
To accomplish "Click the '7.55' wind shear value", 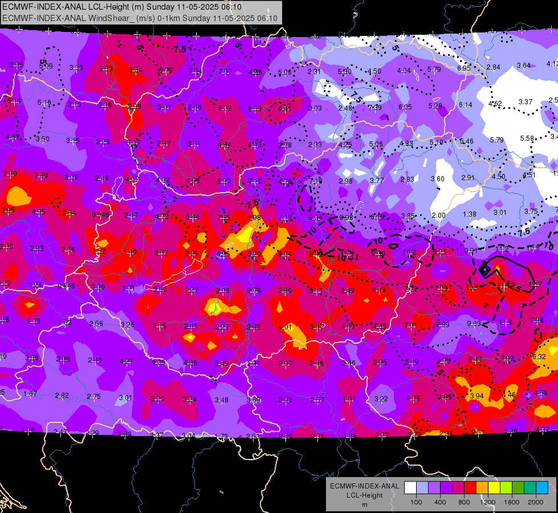I will pos(223,218).
